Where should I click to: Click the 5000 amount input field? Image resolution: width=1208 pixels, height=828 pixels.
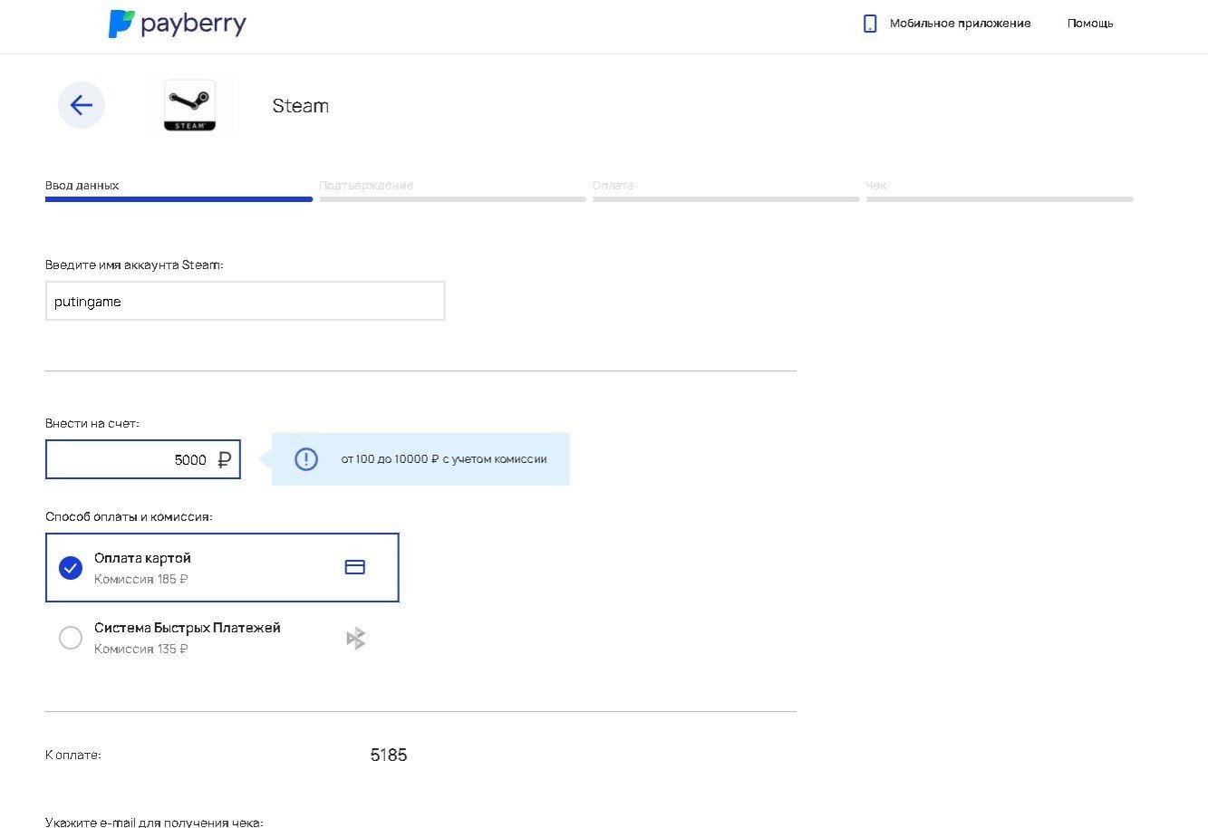(143, 459)
